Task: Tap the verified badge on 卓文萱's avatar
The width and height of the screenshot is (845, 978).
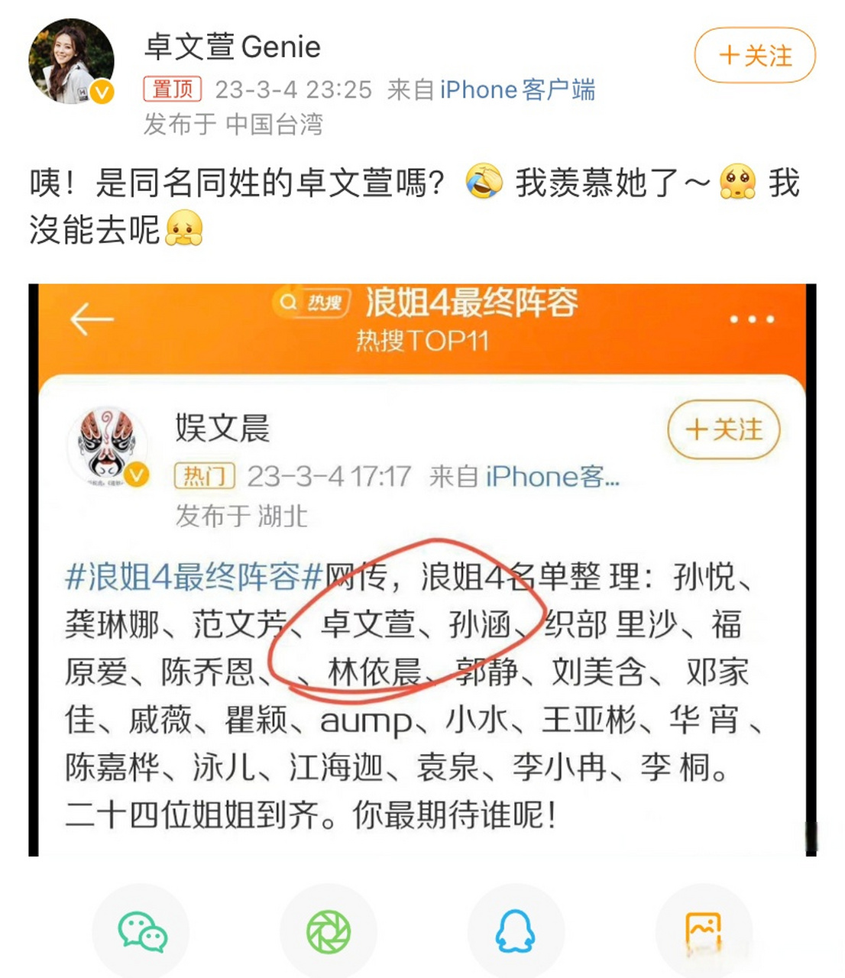Action: pos(102,92)
